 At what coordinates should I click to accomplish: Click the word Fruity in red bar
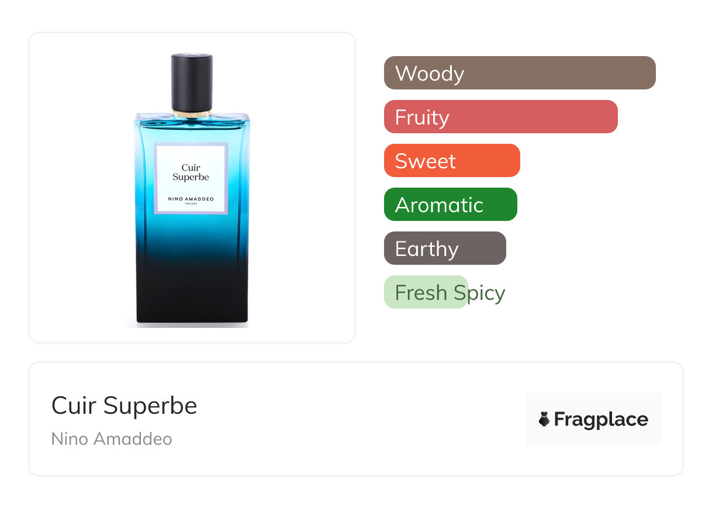(x=422, y=117)
